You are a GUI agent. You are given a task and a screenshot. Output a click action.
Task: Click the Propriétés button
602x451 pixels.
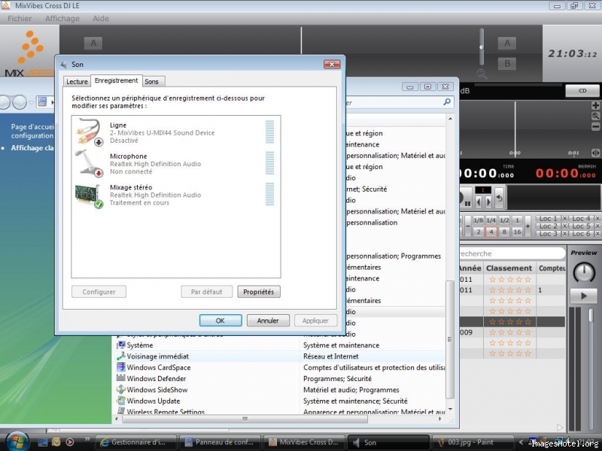(259, 292)
